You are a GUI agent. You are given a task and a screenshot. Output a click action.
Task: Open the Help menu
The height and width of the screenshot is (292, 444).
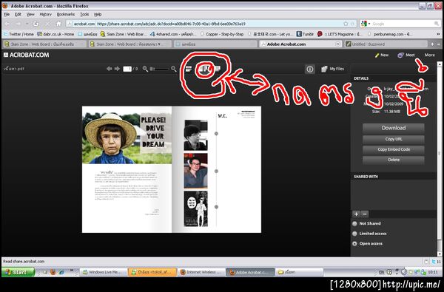pyautogui.click(x=98, y=14)
